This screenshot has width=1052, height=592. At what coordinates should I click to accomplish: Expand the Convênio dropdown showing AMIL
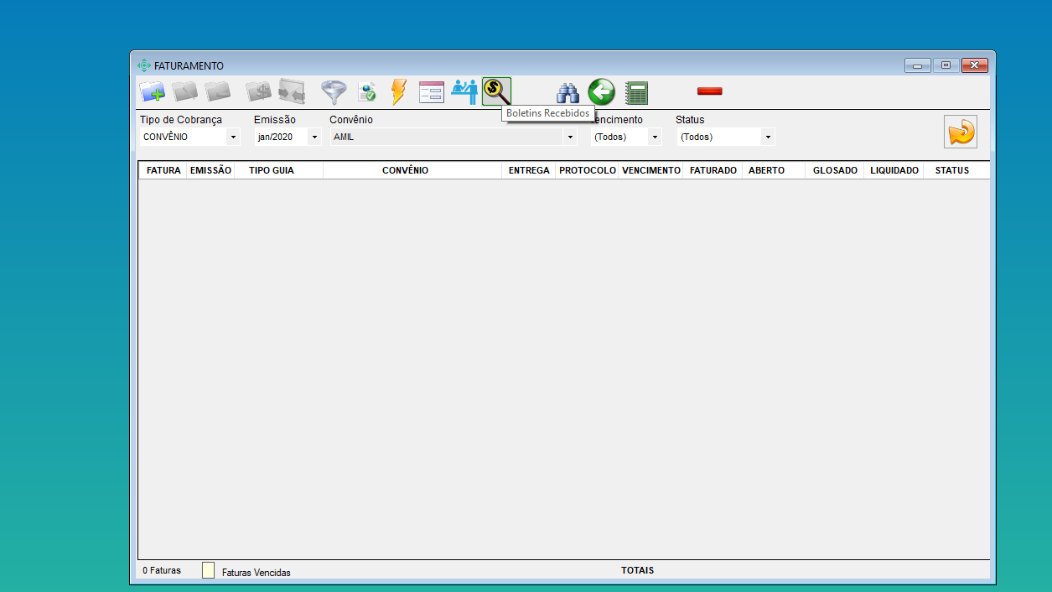[x=570, y=137]
